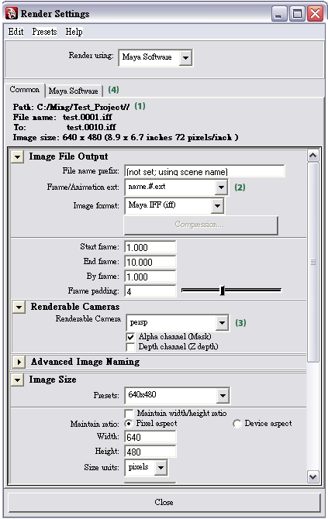Toggle the Alpha channel (Mask) checkbox
The height and width of the screenshot is (519, 328).
pyautogui.click(x=130, y=337)
